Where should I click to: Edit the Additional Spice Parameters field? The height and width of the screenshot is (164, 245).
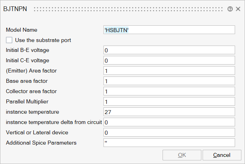coord(169,143)
